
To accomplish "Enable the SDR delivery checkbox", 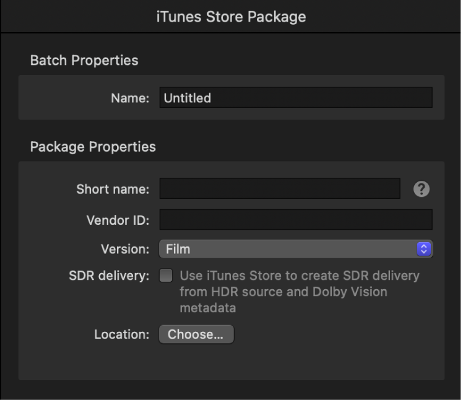I will click(166, 276).
